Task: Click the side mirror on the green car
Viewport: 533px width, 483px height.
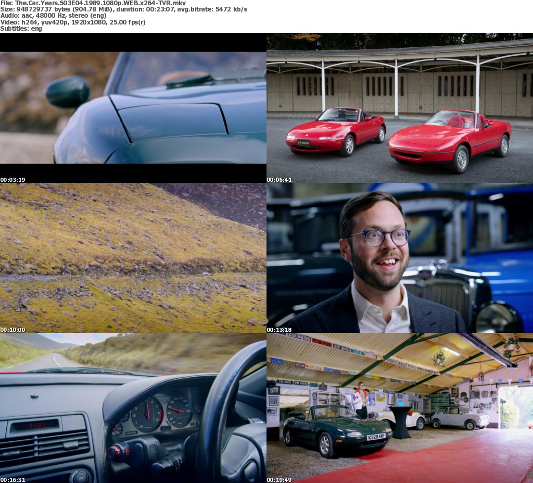Action: [68, 92]
